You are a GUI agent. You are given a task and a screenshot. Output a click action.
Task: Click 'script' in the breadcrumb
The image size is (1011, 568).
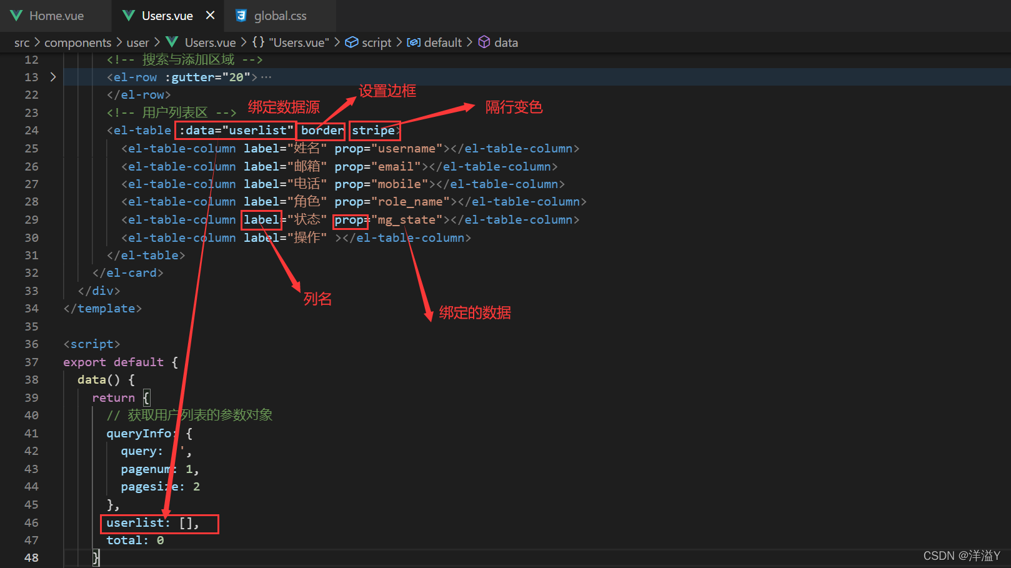pos(376,42)
